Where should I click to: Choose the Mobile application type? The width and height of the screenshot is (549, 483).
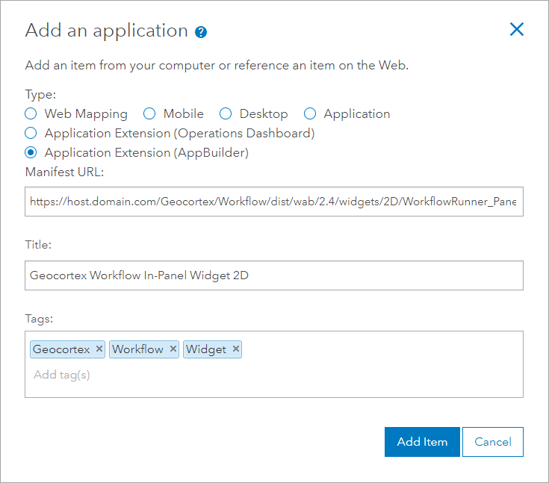pyautogui.click(x=149, y=114)
